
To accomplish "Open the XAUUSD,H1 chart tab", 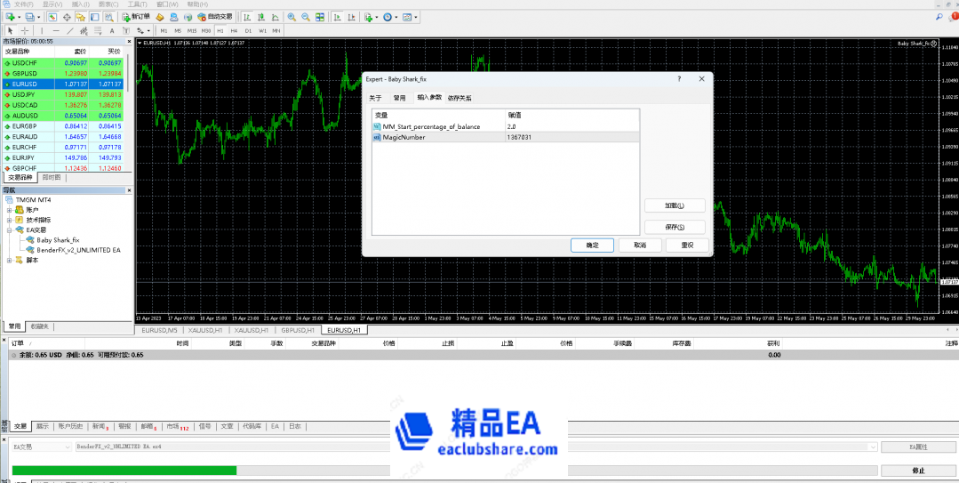I will 208,330.
